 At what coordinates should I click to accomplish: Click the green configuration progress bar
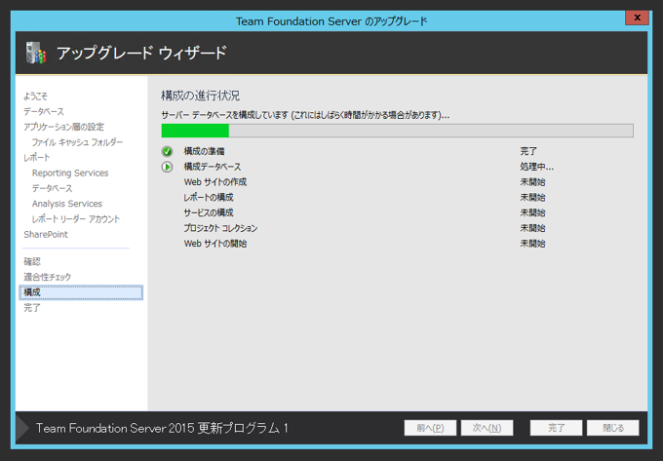(x=397, y=131)
